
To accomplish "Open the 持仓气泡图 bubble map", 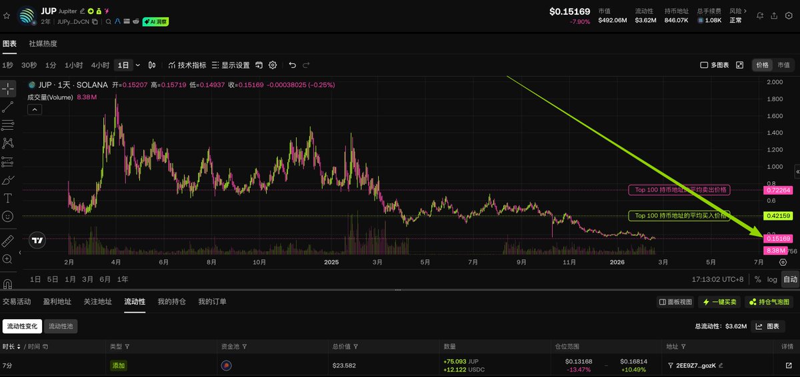I will tap(769, 302).
